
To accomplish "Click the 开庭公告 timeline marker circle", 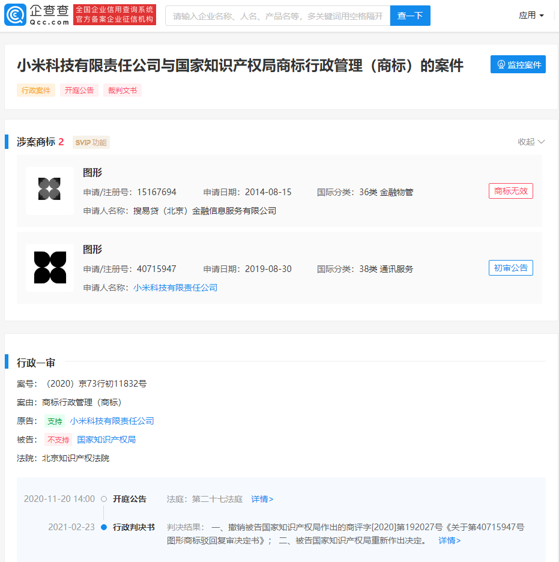I will [x=104, y=499].
